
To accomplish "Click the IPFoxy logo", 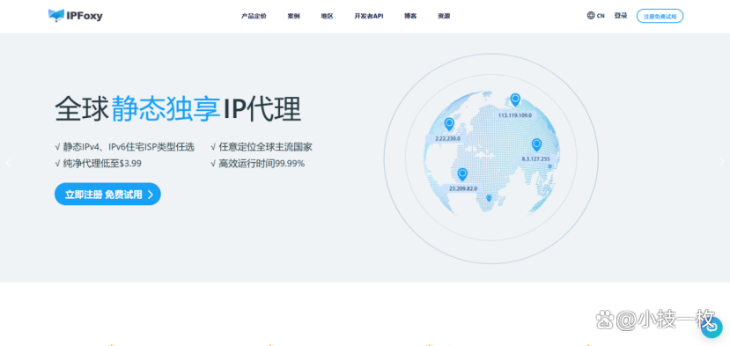I will [76, 16].
